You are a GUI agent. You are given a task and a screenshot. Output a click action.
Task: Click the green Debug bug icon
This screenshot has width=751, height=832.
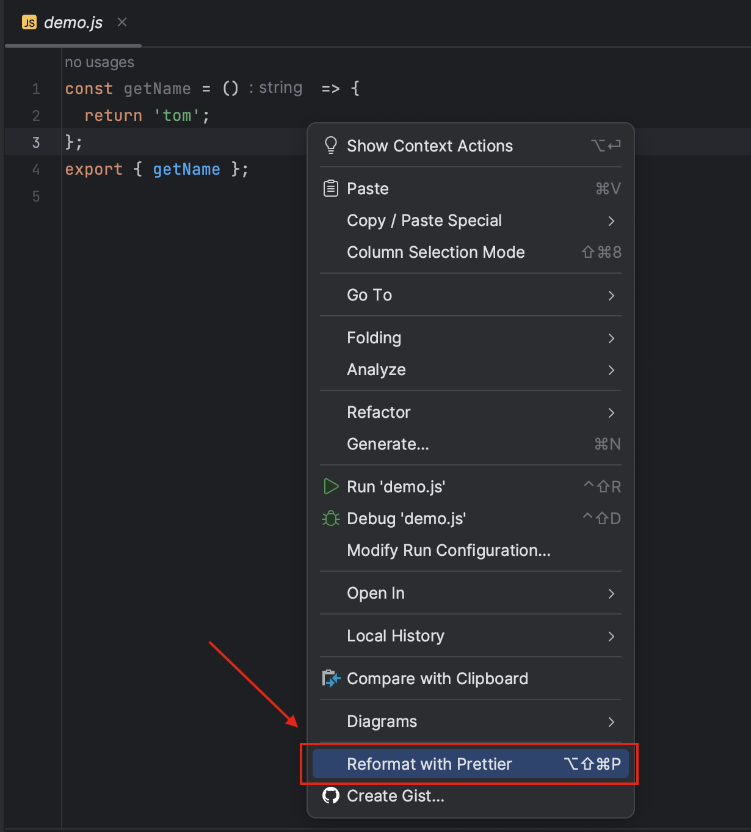[330, 518]
